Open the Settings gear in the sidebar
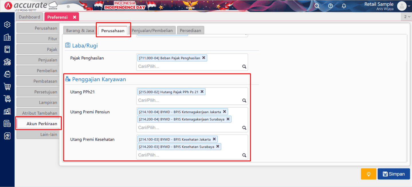Viewport: 412px width, 187px height. [x=7, y=25]
